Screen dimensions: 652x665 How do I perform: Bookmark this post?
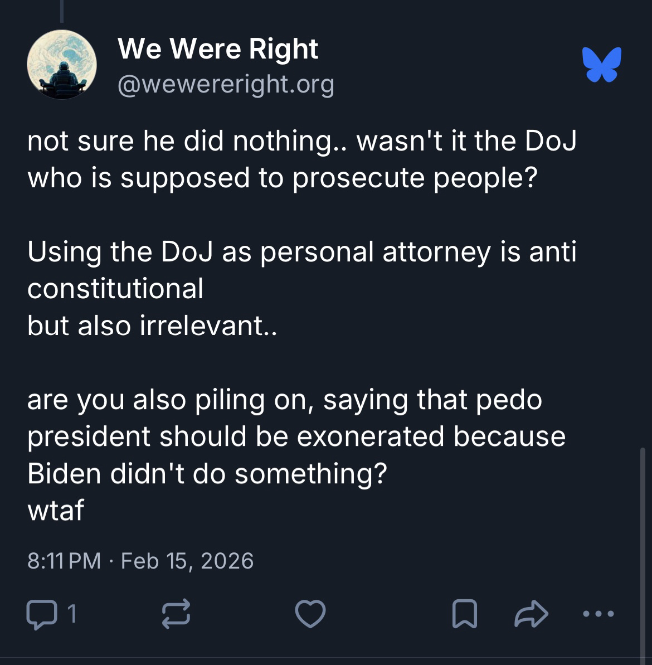(464, 614)
